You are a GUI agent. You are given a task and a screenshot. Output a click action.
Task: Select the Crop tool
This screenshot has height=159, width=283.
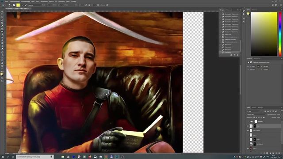click(x=2, y=23)
